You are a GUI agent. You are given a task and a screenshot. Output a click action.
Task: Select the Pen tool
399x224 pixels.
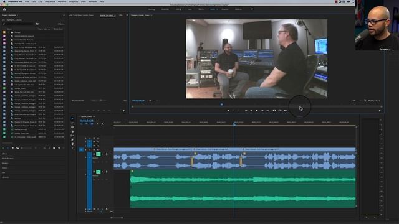[72, 139]
